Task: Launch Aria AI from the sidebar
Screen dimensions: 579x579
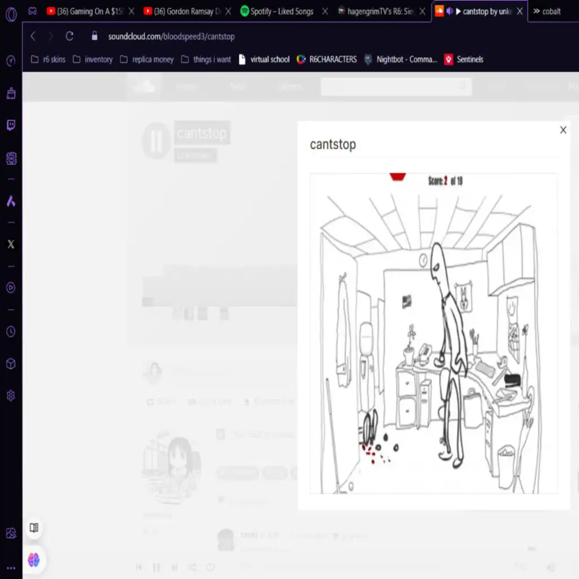Action: coord(11,201)
